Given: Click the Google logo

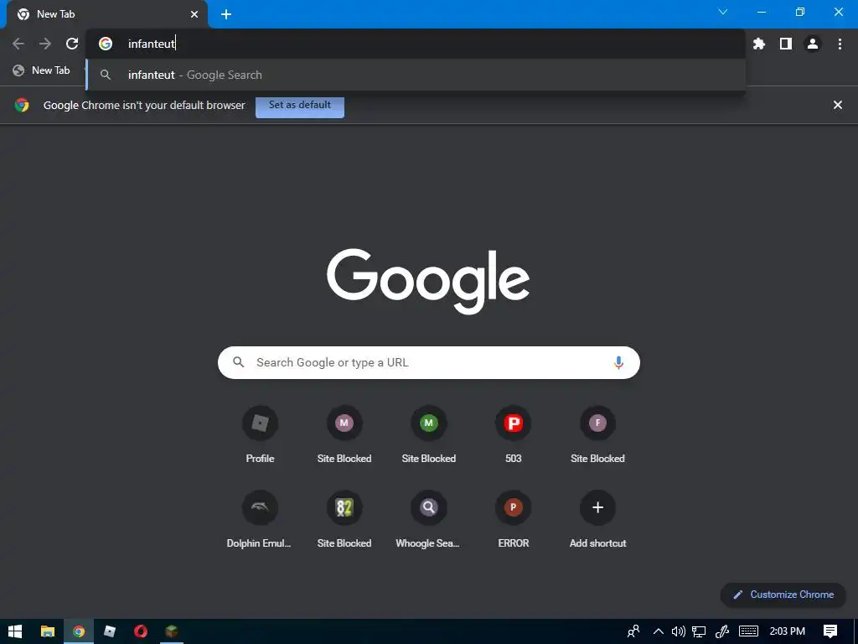Looking at the screenshot, I should pyautogui.click(x=428, y=281).
